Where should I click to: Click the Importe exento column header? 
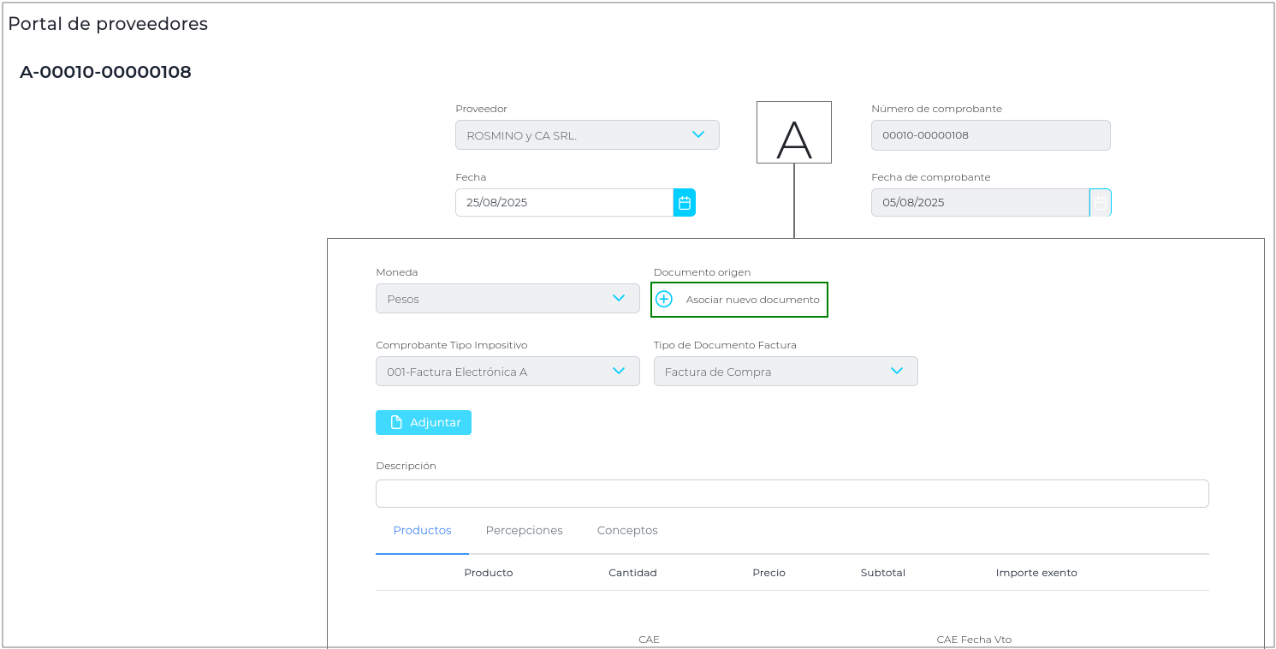[x=1036, y=573]
